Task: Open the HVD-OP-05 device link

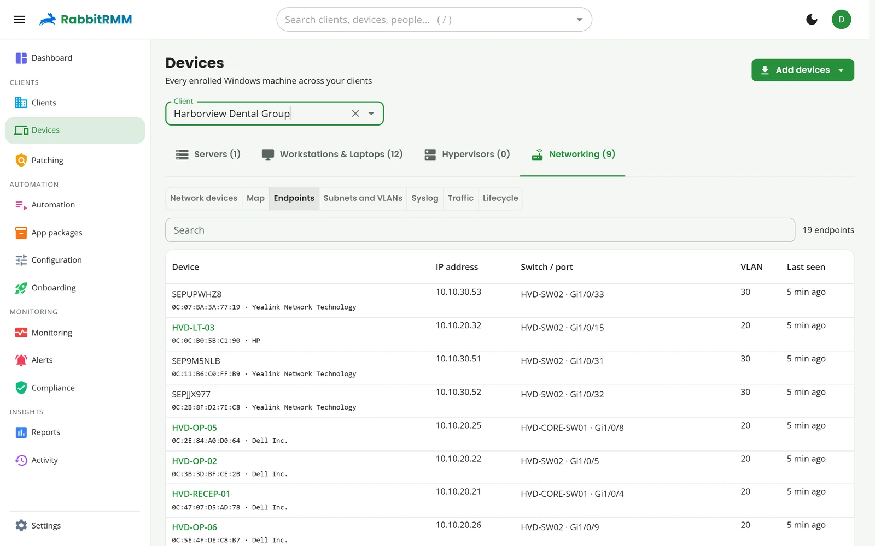Action: 194,428
